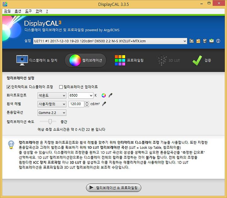Click the white level measure eyedropper icon
The image size is (227, 198).
(104, 104)
